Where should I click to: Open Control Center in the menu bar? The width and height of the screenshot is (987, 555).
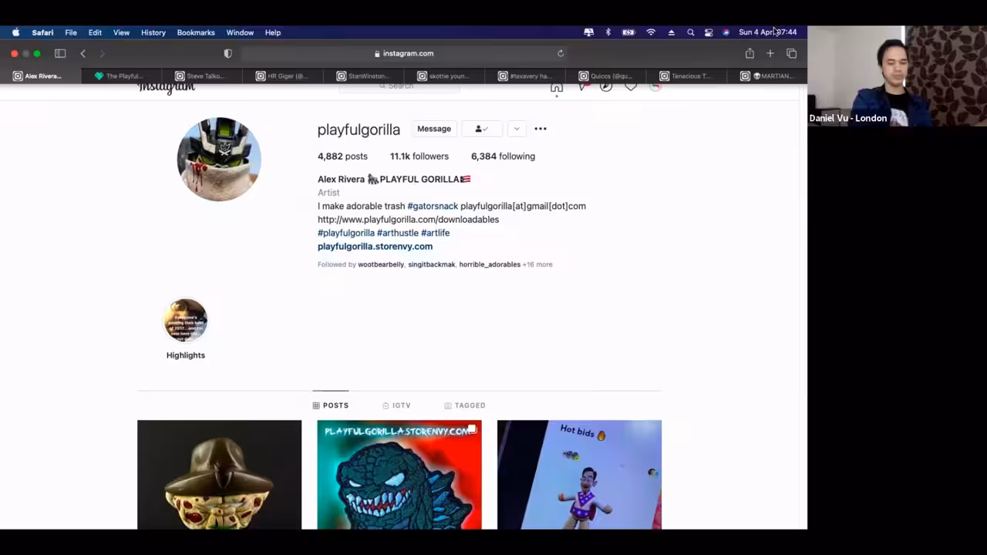tap(709, 32)
